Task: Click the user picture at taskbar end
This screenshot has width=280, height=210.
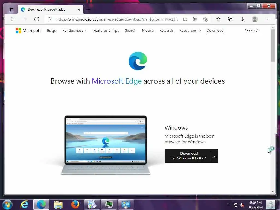Action: [270, 205]
